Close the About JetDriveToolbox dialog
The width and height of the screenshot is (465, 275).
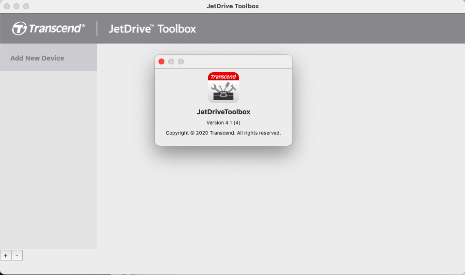[161, 61]
